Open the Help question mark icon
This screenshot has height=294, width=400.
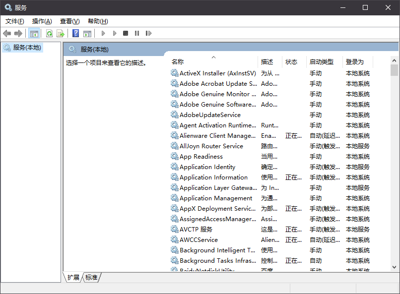[x=76, y=33]
